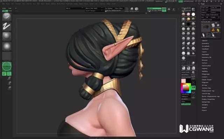Select the gold S-shaped tool thumbnail
The height and width of the screenshot is (139, 224).
coord(213,30)
